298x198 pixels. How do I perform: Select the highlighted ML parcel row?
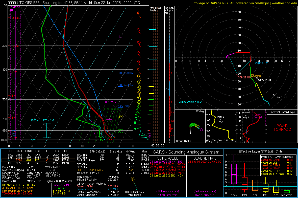[38, 160]
